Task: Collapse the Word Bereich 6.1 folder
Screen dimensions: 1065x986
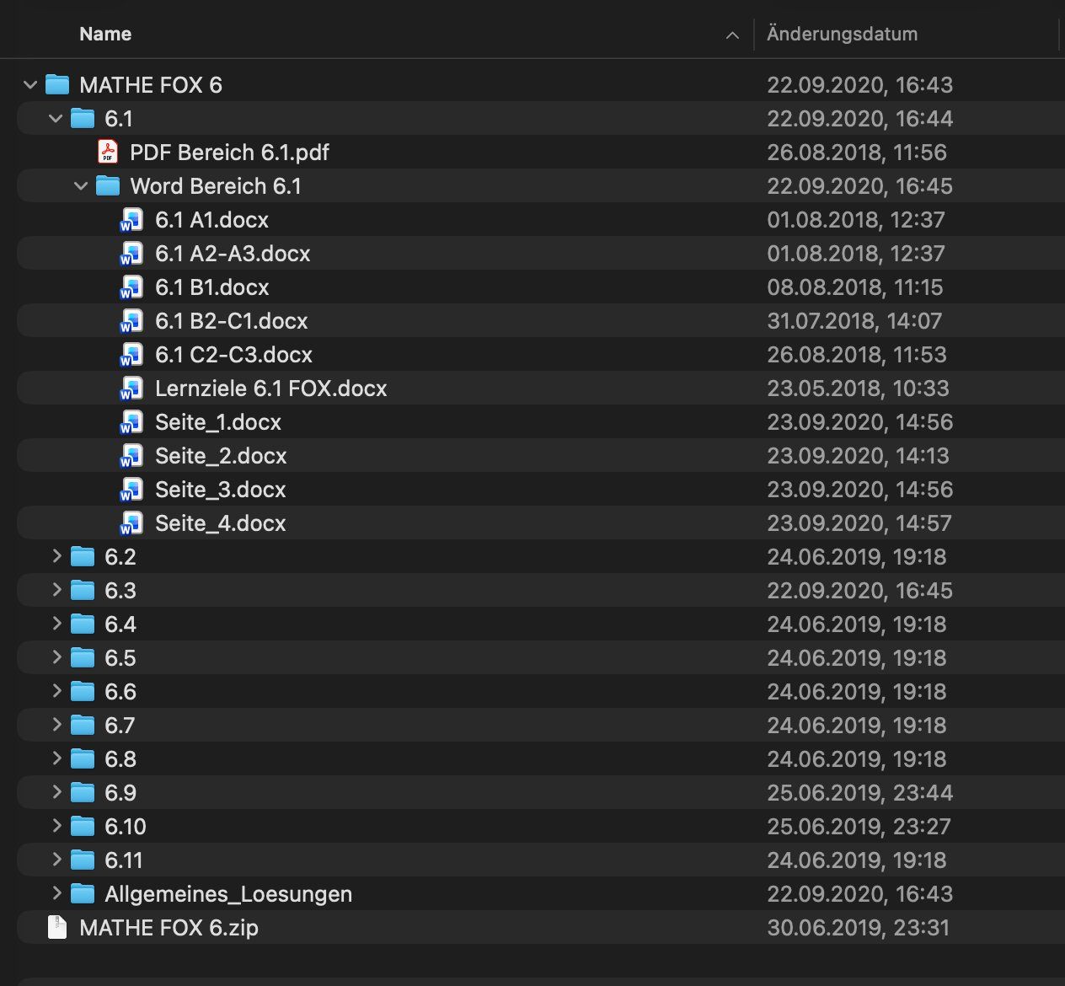Action: click(x=81, y=185)
